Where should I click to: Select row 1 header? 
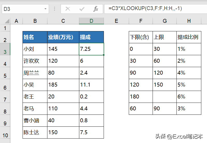(5, 28)
